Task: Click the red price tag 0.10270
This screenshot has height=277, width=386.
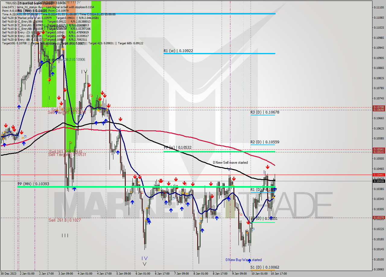Action: pos(379,217)
